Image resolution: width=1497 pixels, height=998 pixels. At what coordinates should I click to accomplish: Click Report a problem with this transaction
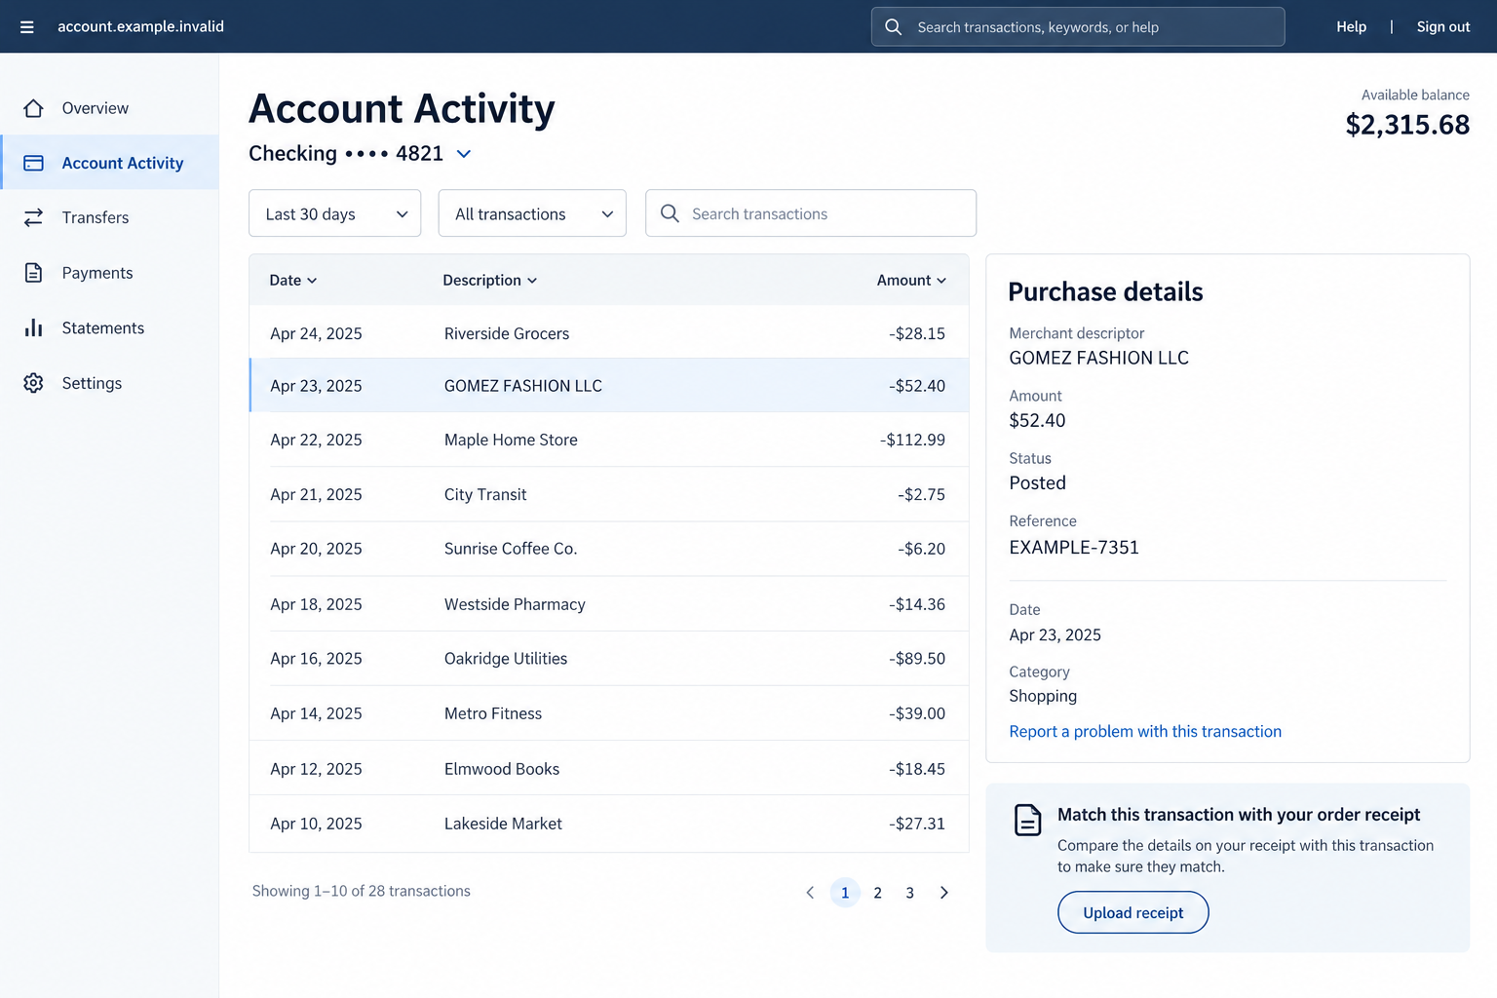1145,732
